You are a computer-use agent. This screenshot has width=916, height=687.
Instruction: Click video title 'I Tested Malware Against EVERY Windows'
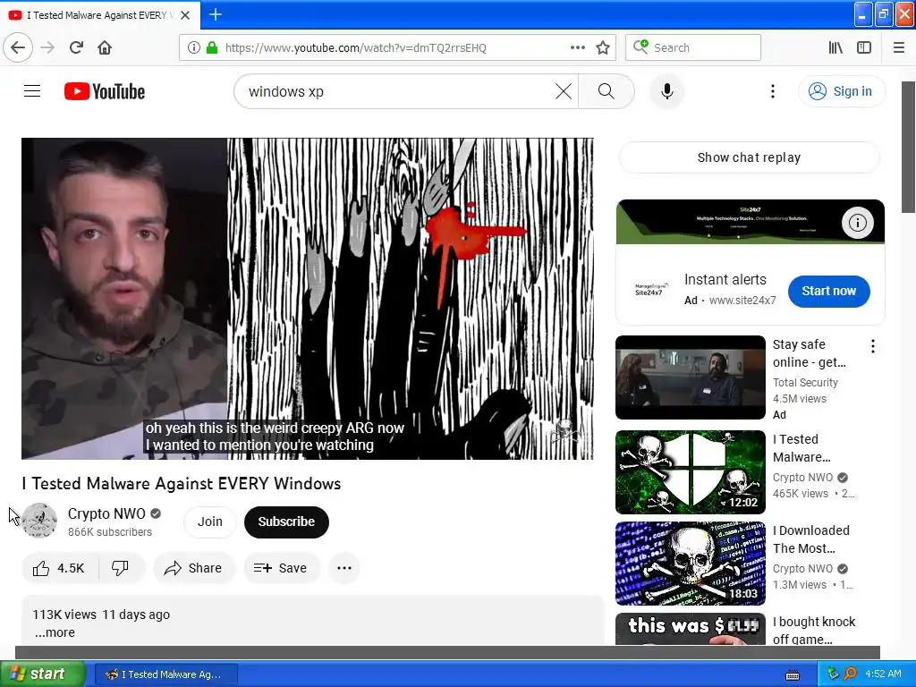182,484
